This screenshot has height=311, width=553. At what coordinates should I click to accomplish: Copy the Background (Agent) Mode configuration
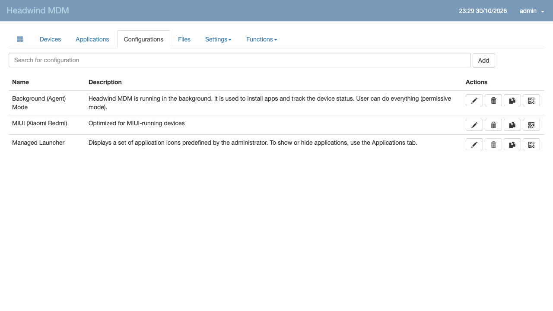512,101
